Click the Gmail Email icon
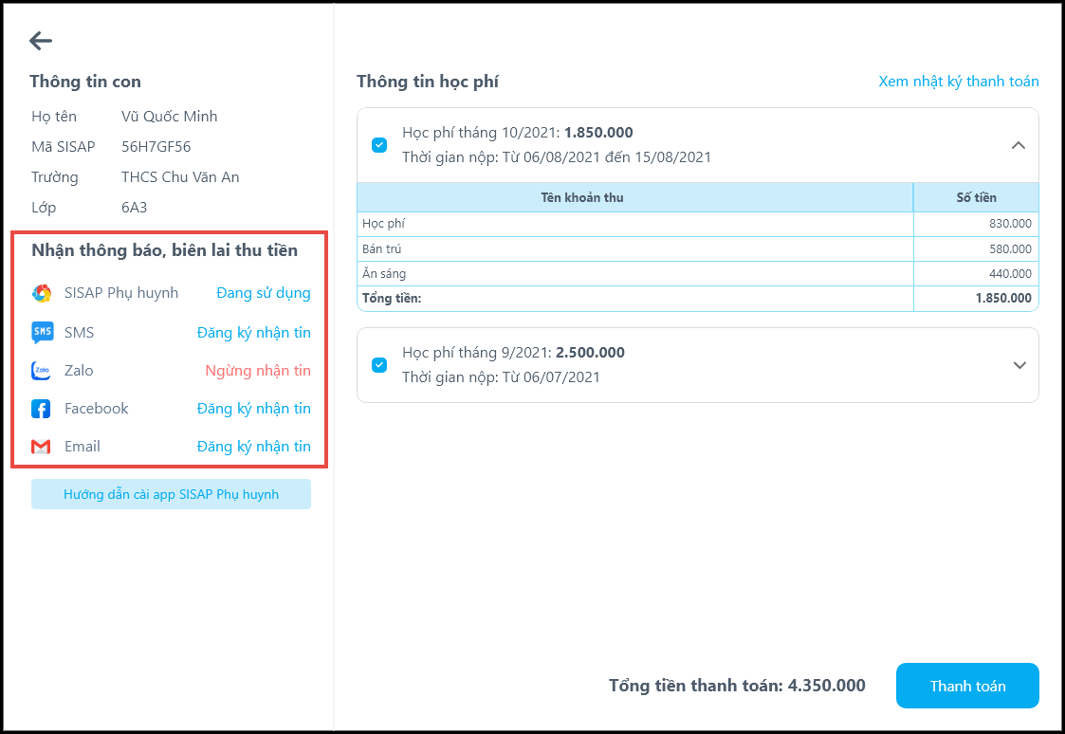This screenshot has width=1065, height=734. pos(41,447)
